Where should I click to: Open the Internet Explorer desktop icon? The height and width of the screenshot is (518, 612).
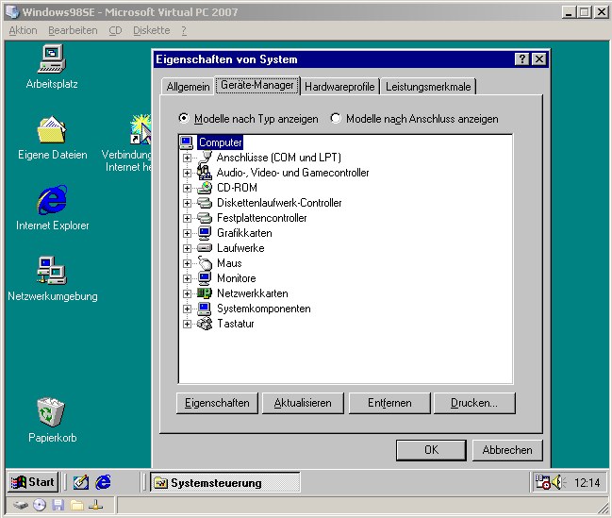coord(52,200)
